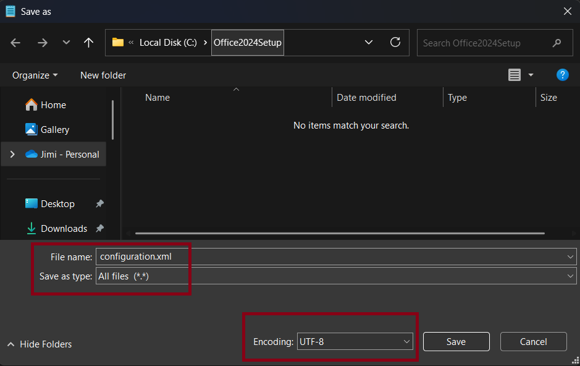Open Gallery in the navigation pane
Image resolution: width=580 pixels, height=366 pixels.
pyautogui.click(x=54, y=130)
